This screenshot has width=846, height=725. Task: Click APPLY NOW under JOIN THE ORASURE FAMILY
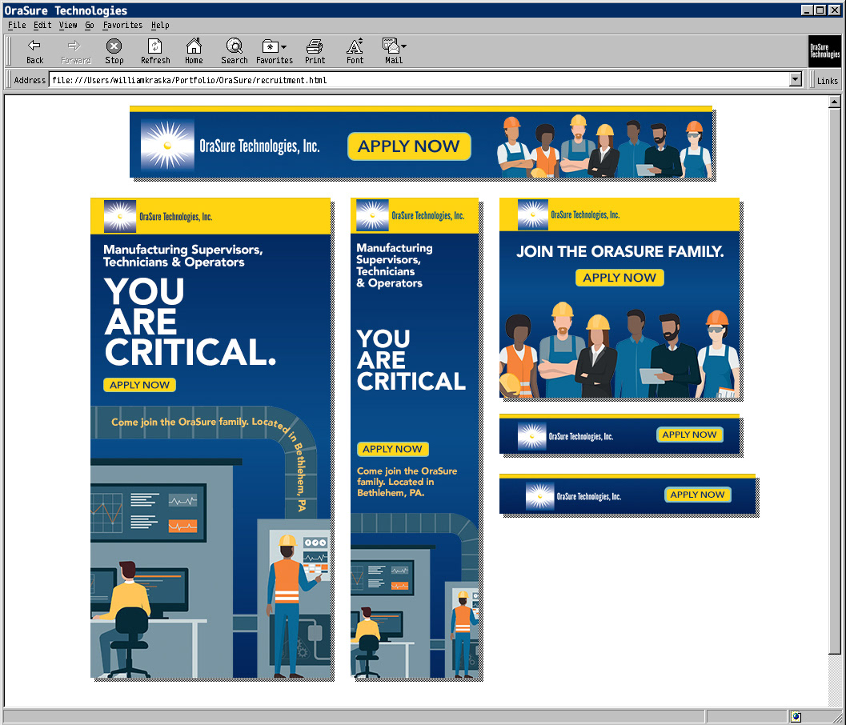(x=619, y=278)
